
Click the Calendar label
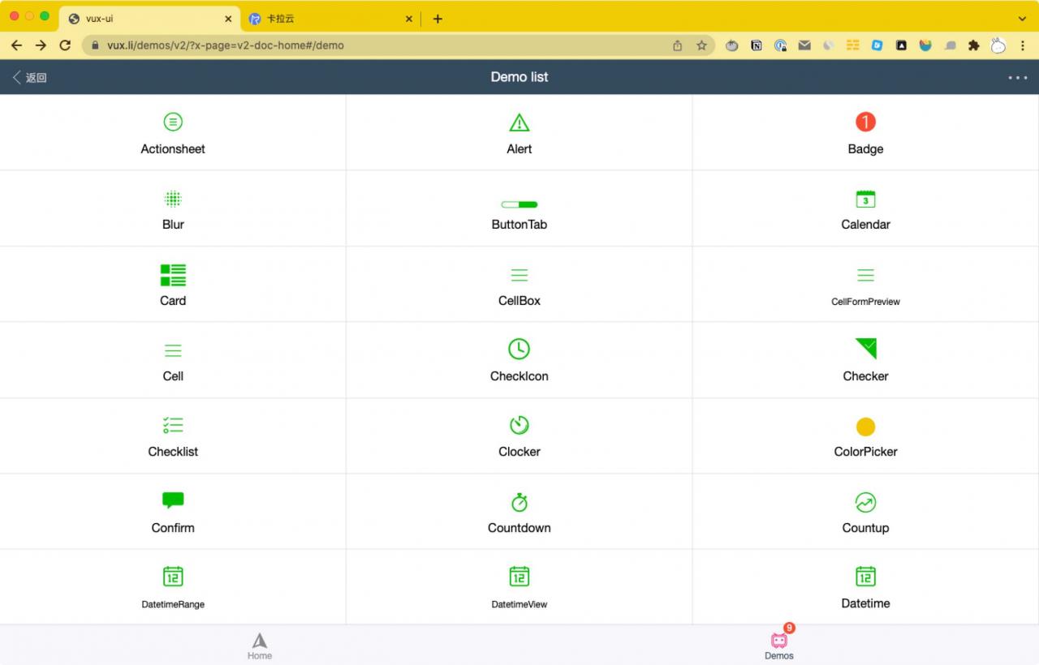(x=865, y=225)
